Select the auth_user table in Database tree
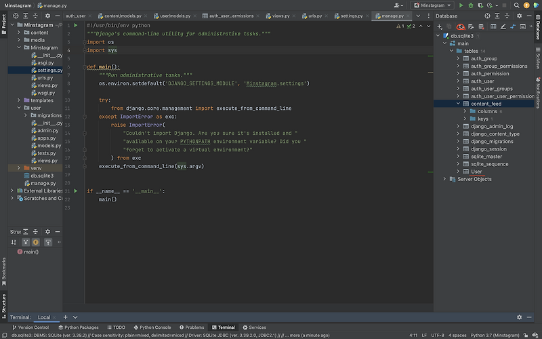The width and height of the screenshot is (542, 339). [483, 81]
